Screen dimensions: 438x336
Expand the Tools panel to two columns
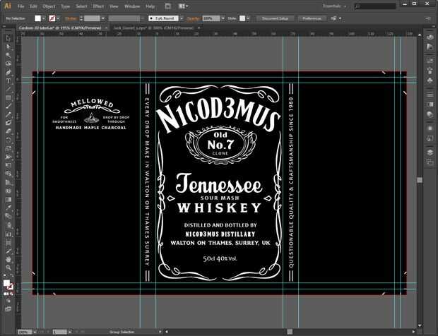[x=5, y=27]
